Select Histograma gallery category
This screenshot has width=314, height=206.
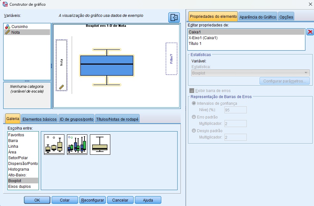(23, 169)
